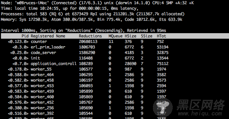Click uptime 000:00:00:15
This screenshot has width=229, height=119.
pyautogui.click(x=93, y=8)
